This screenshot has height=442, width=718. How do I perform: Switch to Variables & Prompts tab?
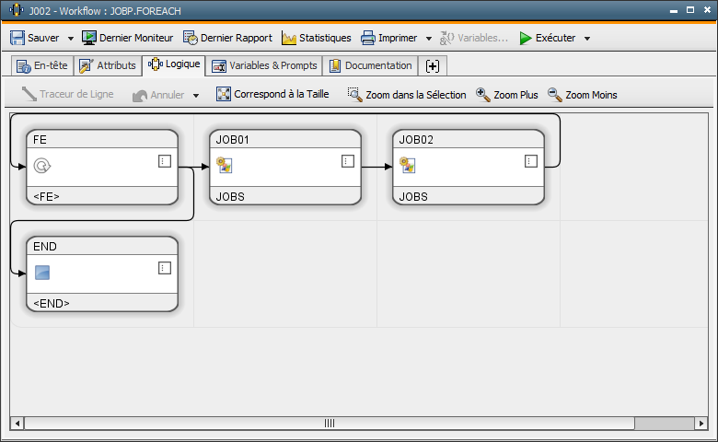point(263,65)
